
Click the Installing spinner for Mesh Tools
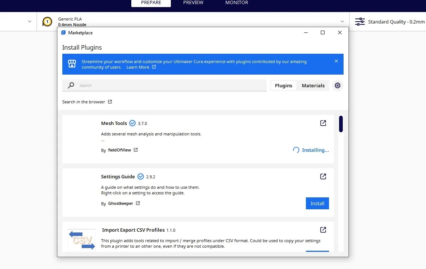tap(296, 150)
